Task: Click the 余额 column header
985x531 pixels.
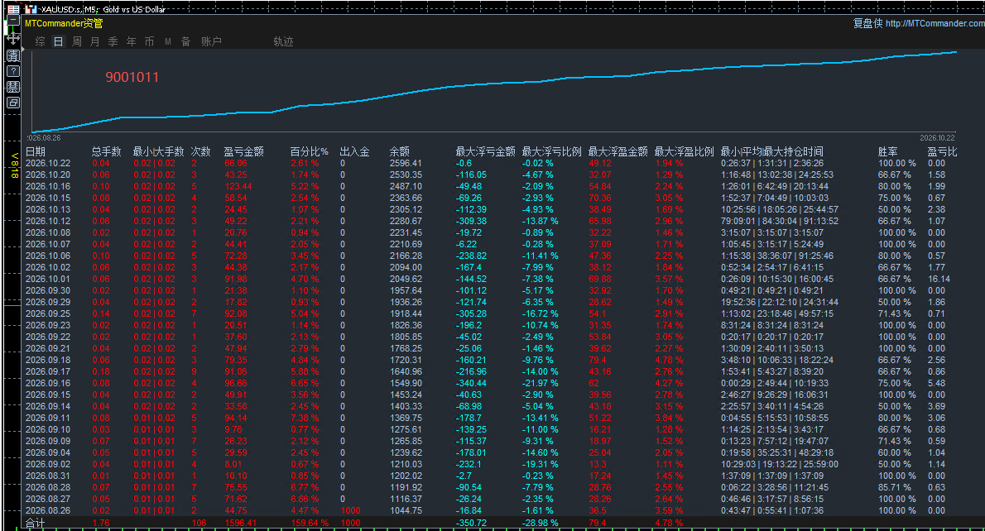Action: [400, 151]
